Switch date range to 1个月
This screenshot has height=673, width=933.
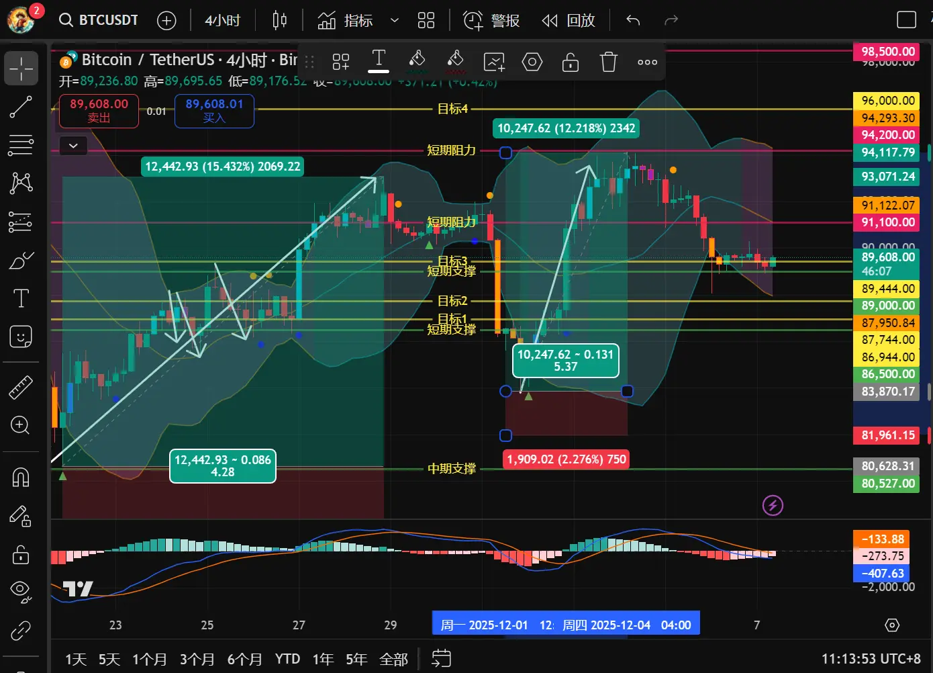tap(150, 660)
